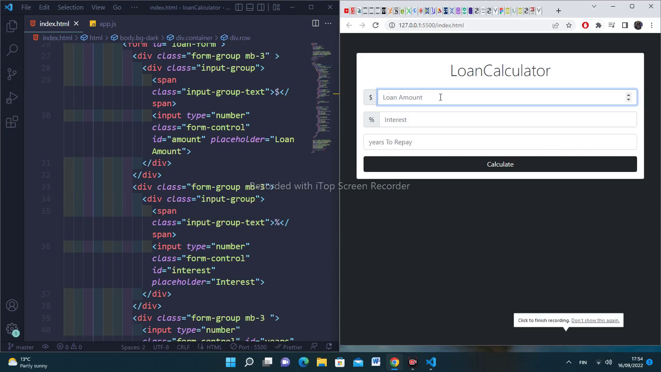Open Customize Layout in VS Code

276,7
